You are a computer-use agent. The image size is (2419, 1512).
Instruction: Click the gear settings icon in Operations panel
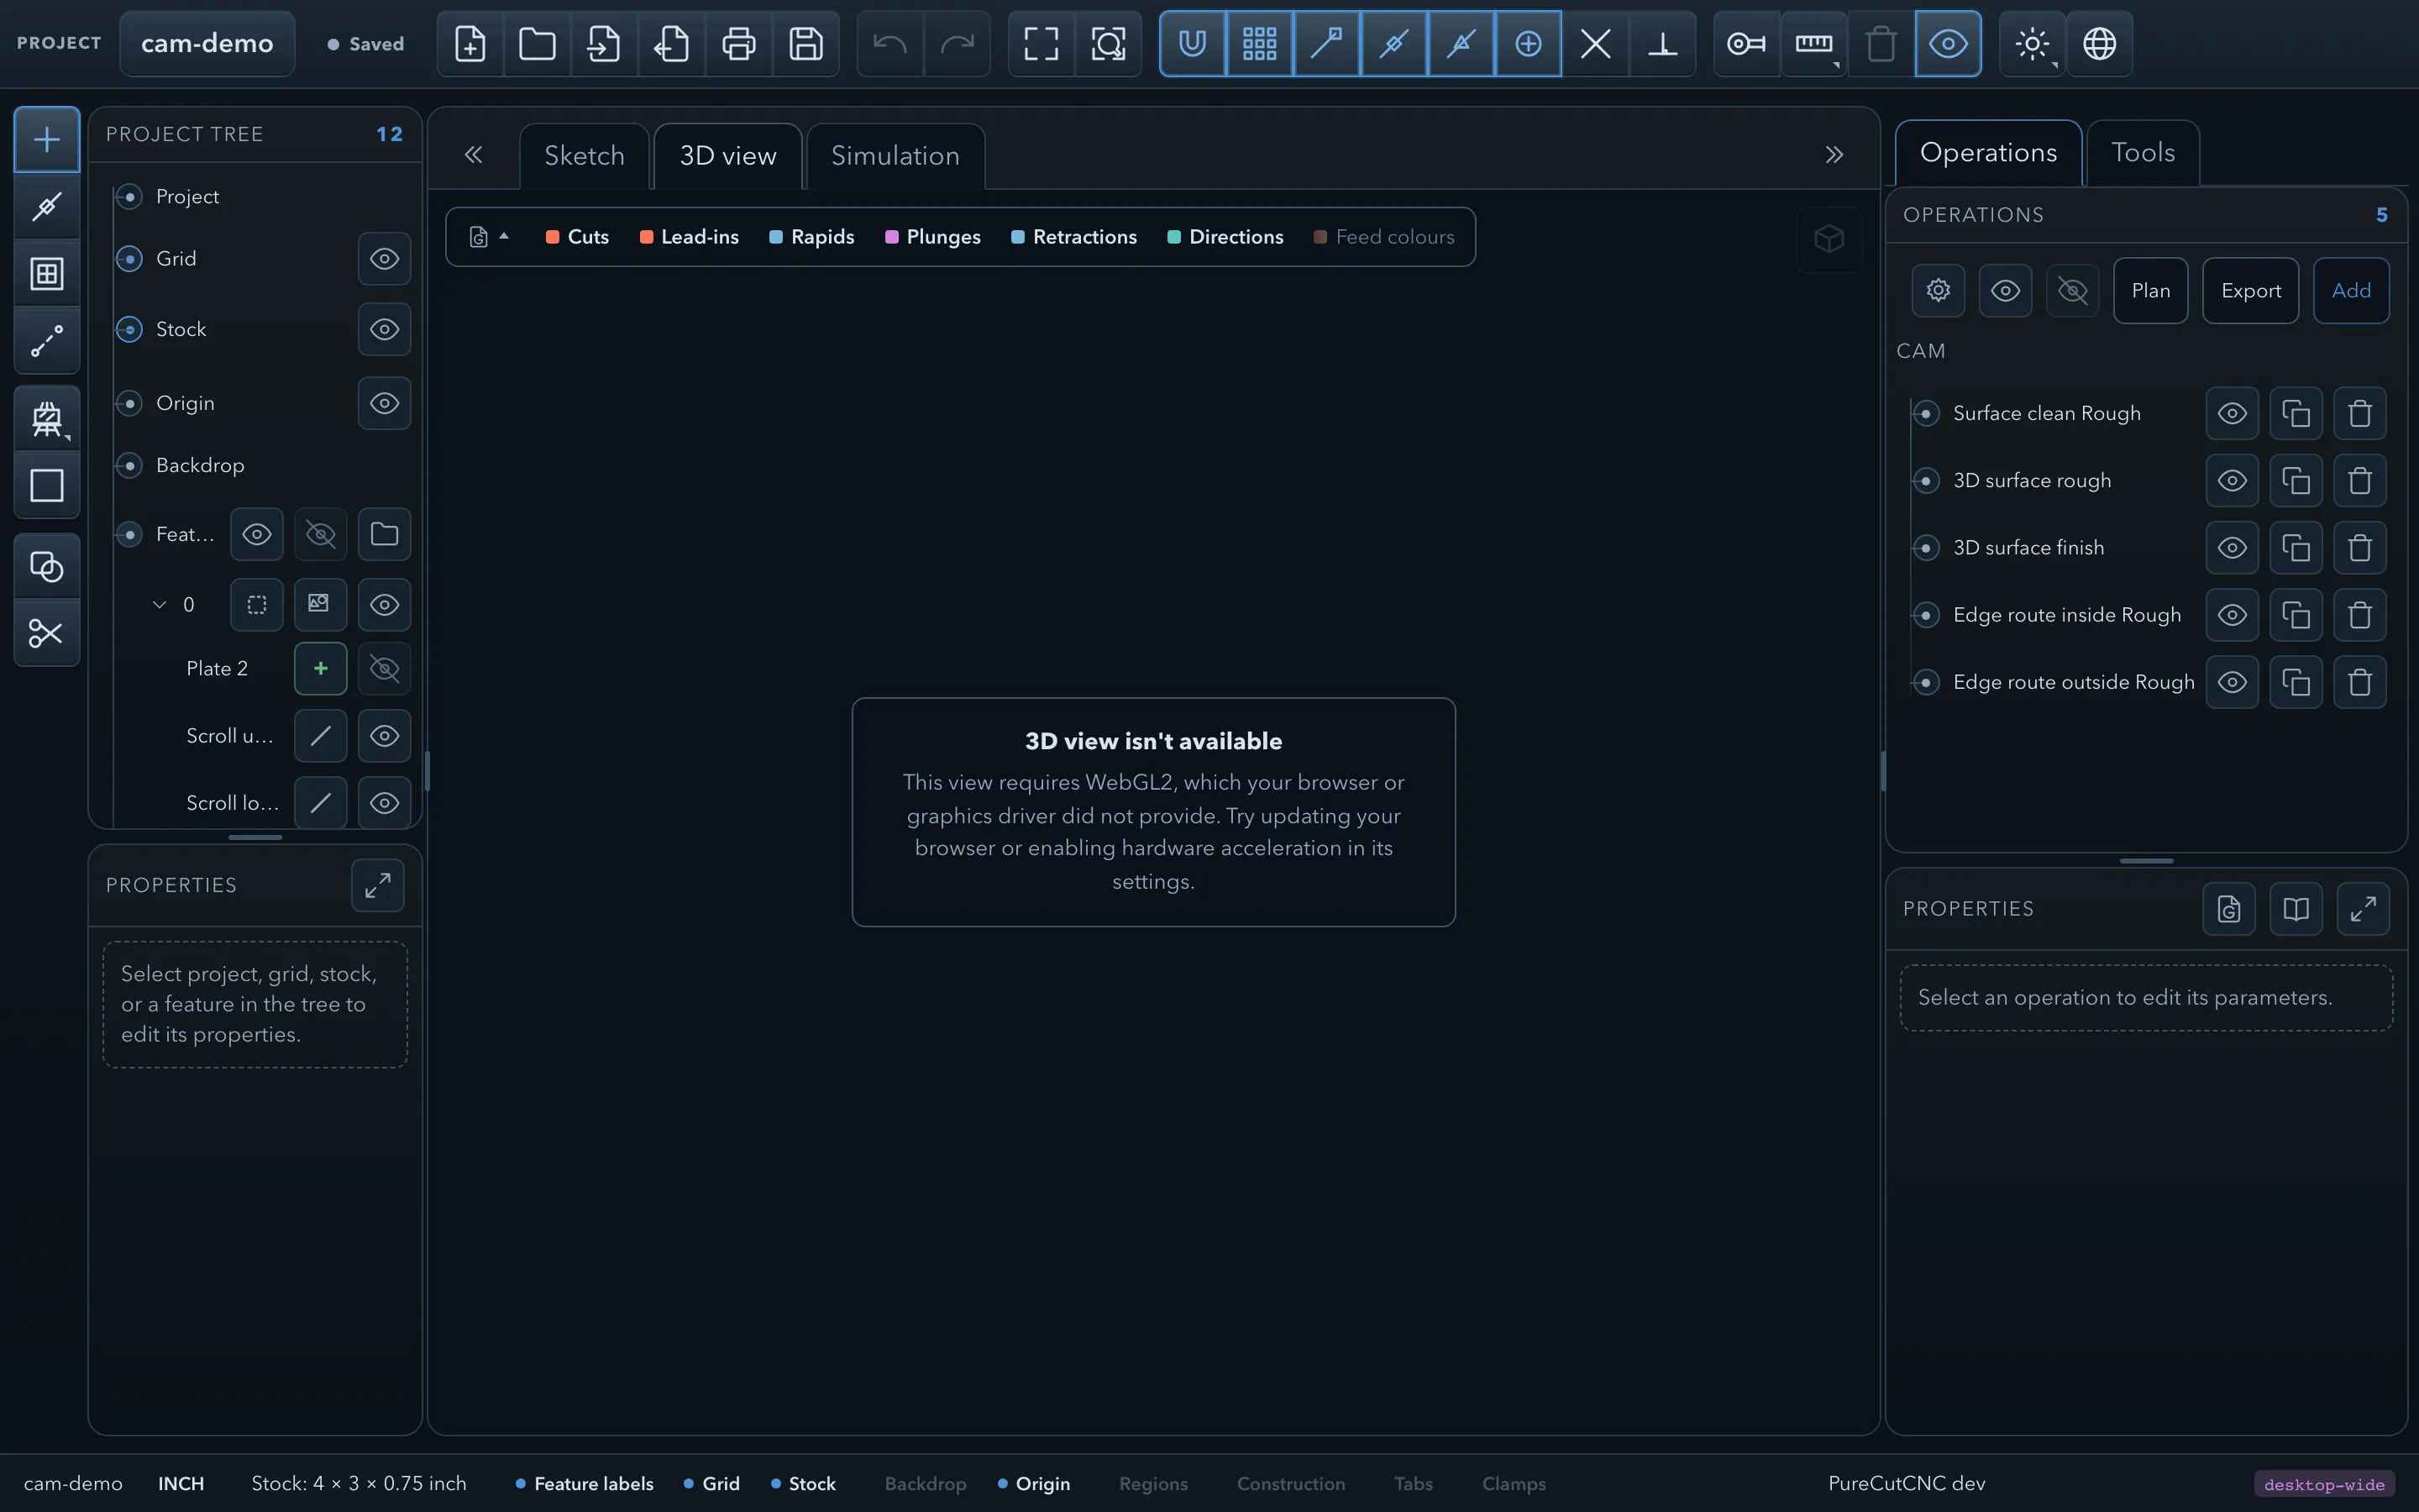(x=1939, y=291)
